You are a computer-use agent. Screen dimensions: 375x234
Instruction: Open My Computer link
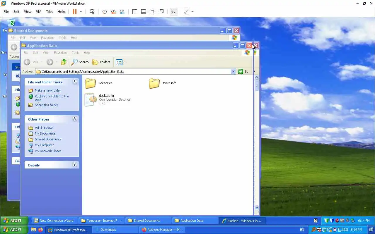coord(44,145)
